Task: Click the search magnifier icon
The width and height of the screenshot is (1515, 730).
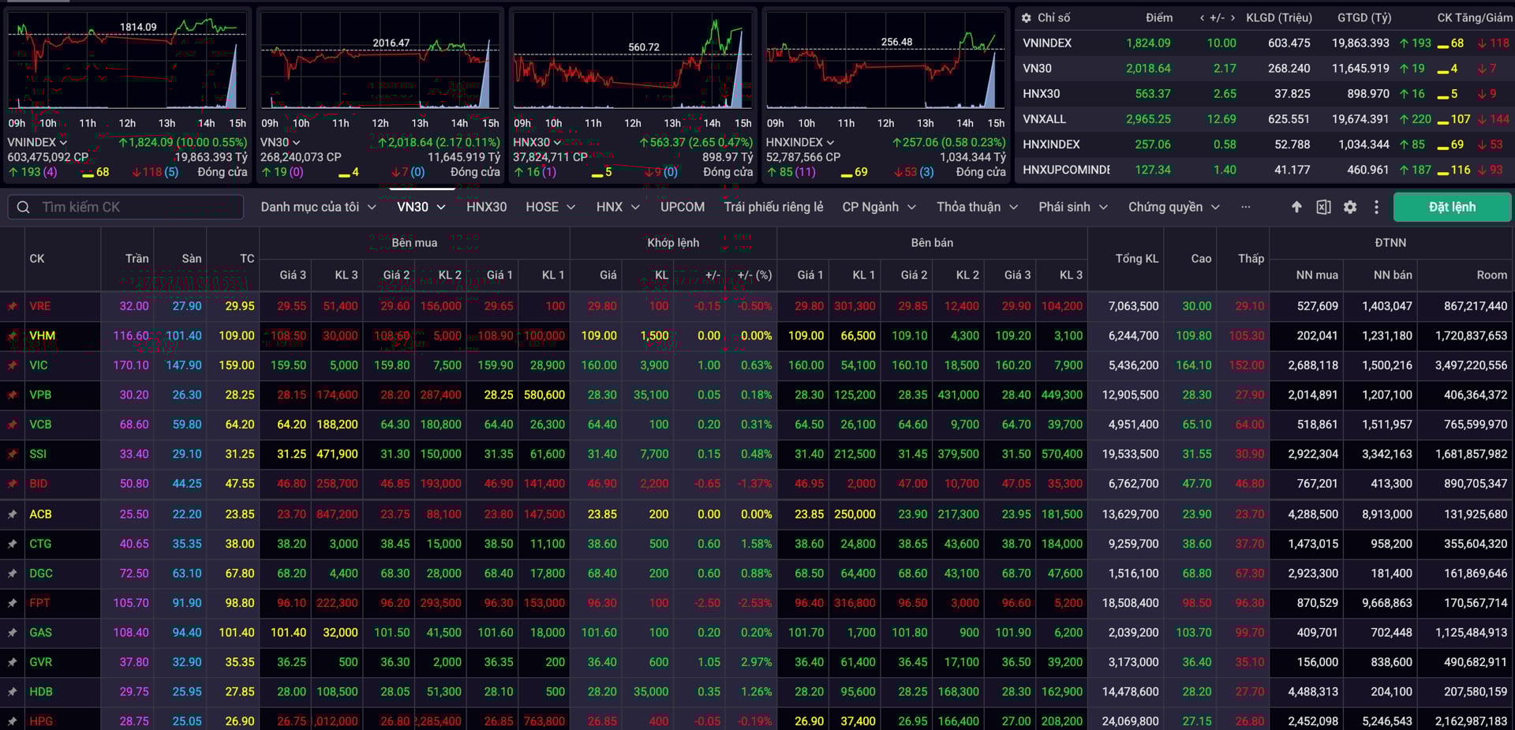Action: 24,207
